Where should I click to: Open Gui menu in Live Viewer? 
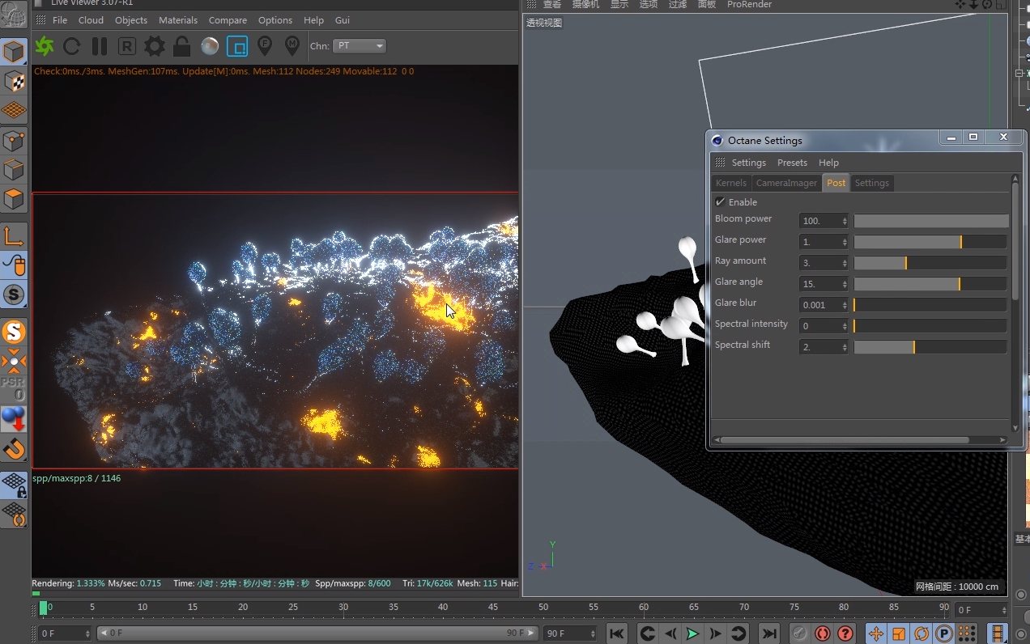coord(343,20)
